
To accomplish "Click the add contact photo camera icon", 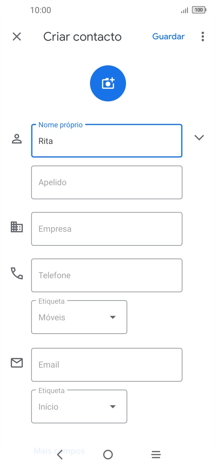I will click(108, 83).
